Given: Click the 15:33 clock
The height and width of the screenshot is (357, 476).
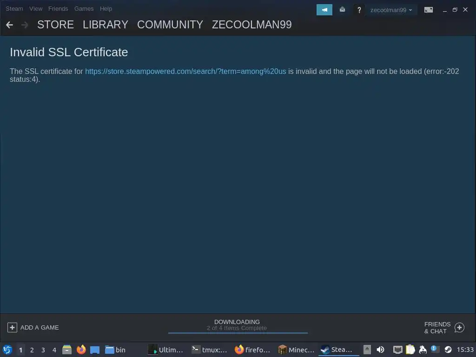Looking at the screenshot, I should tap(465, 350).
